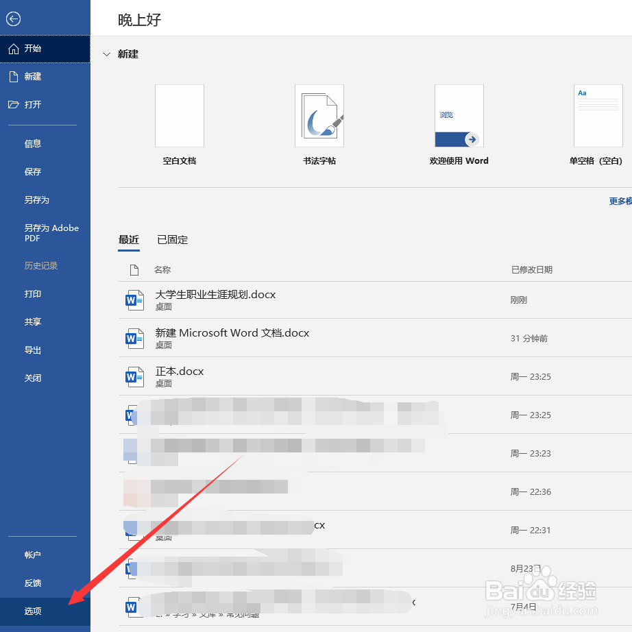Open the 信息 page

[x=33, y=144]
